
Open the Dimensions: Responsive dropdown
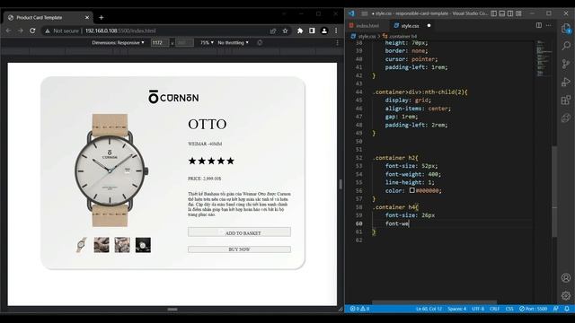[118, 42]
